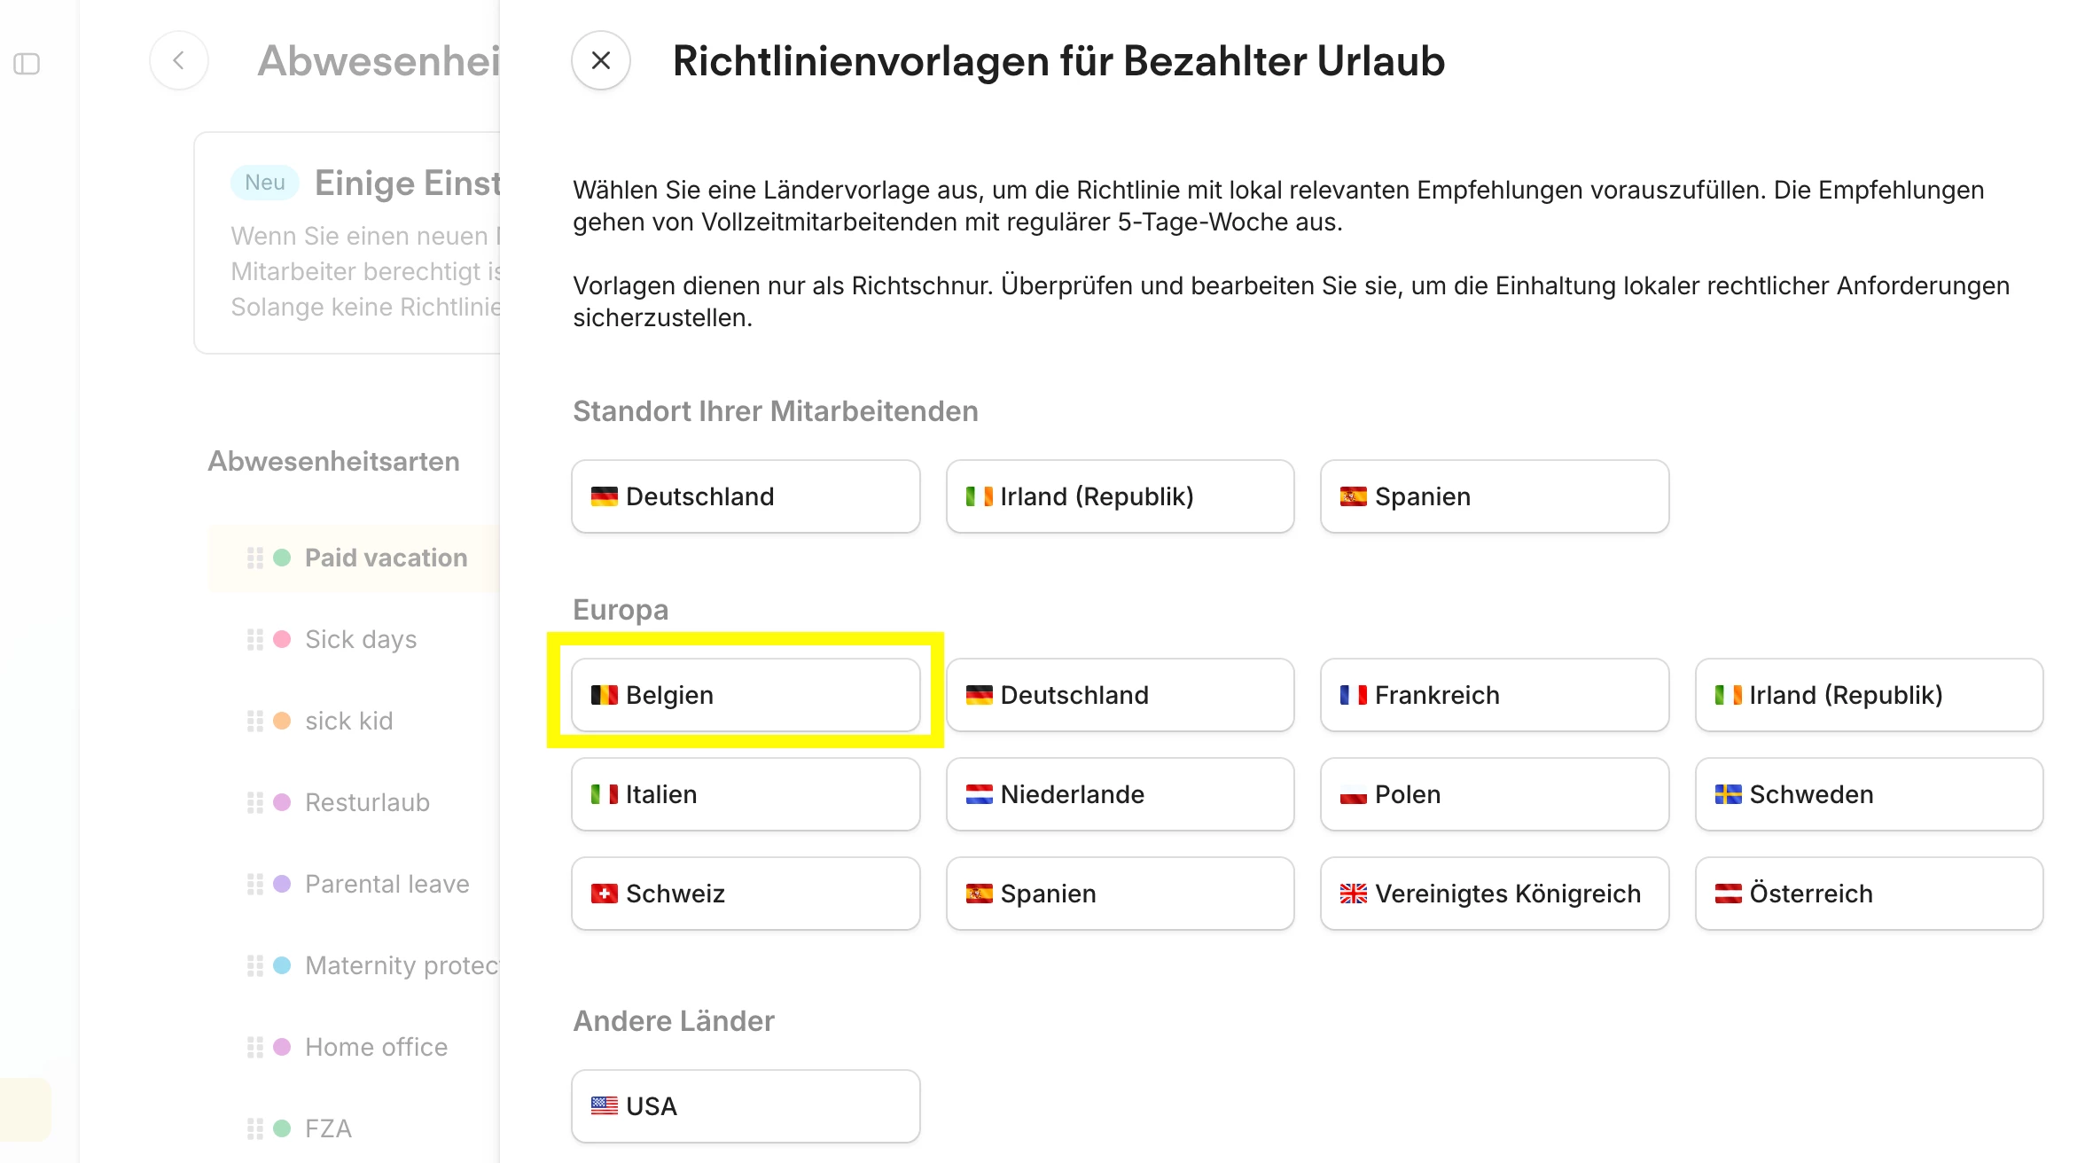The image size is (2085, 1163).
Task: Click the drag handle beside FZA
Action: pos(255,1128)
